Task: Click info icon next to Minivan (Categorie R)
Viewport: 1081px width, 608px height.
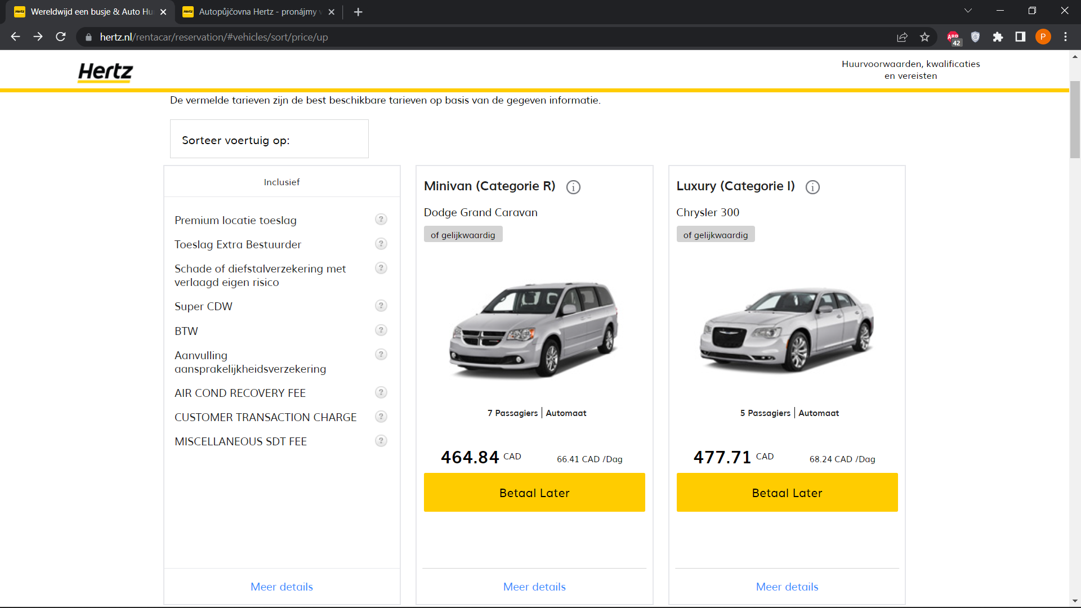Action: tap(573, 187)
